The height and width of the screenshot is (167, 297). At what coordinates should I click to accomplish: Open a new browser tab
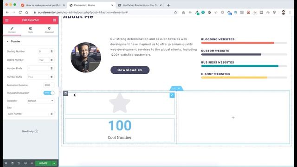coord(168,5)
